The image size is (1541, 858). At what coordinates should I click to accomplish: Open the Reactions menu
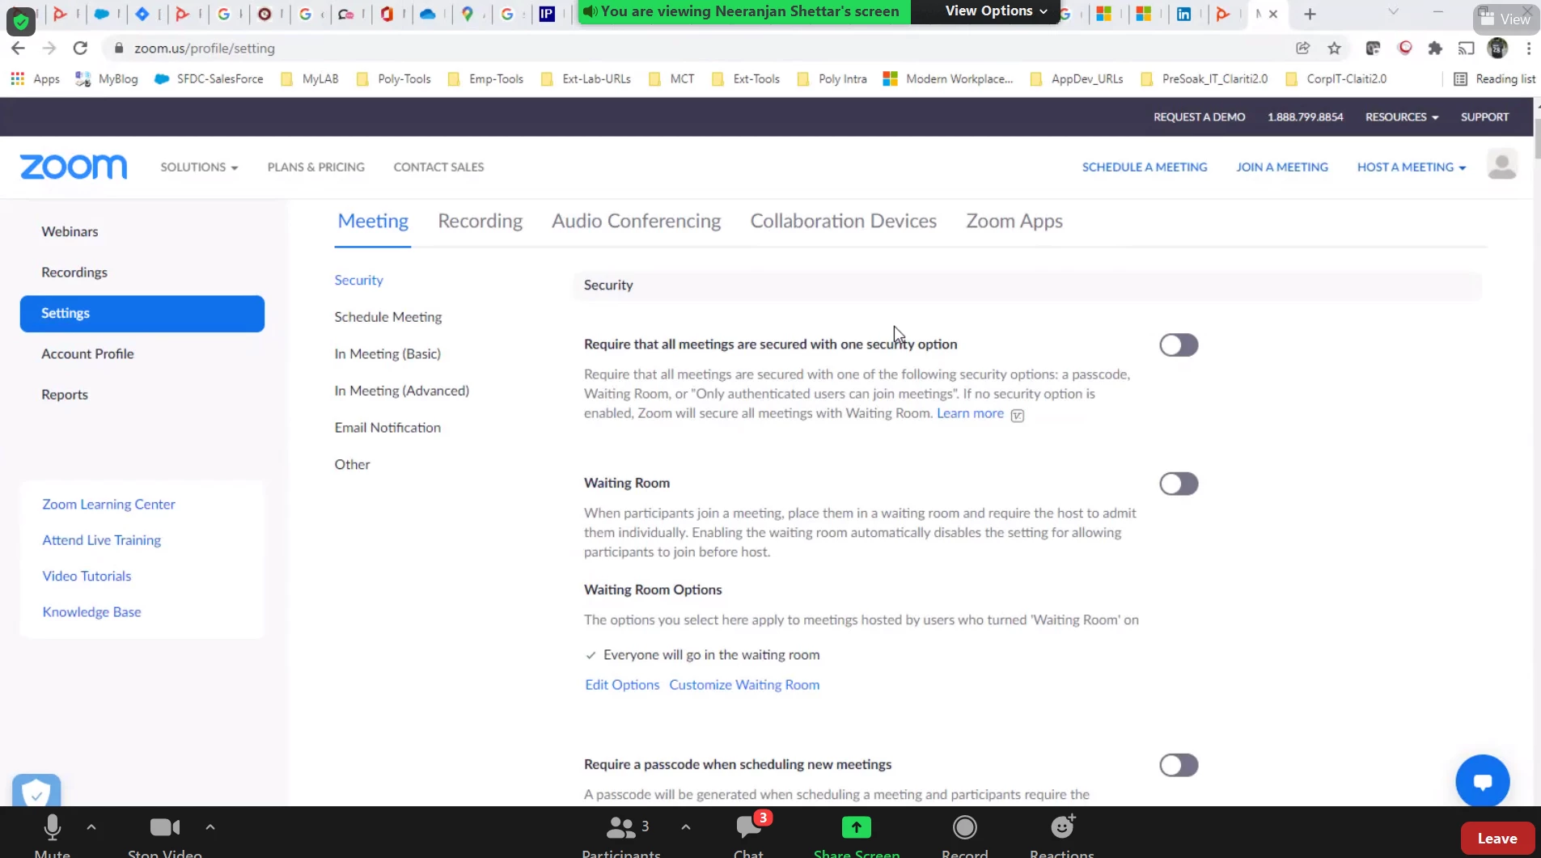(1062, 836)
